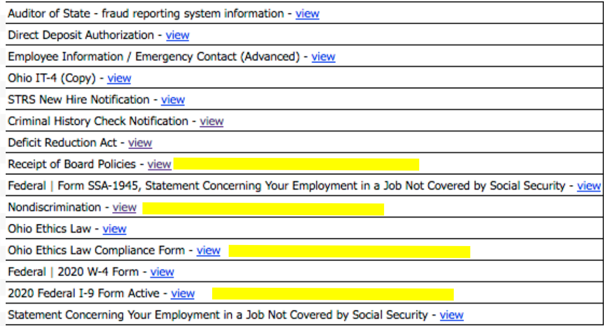Viewport: 604px width, 326px height.
Task: Click yellow highlighted bar in Nondiscrimination row
Action: 263,209
